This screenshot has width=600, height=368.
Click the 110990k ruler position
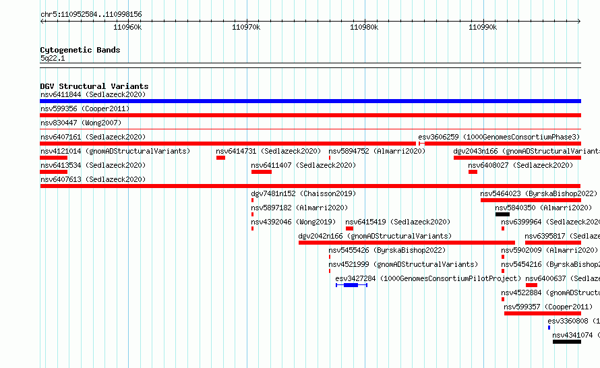pos(483,27)
